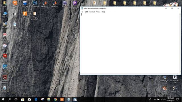Select the eurotrucks2 desktop icon
The width and height of the screenshot is (182, 102).
coord(175,89)
